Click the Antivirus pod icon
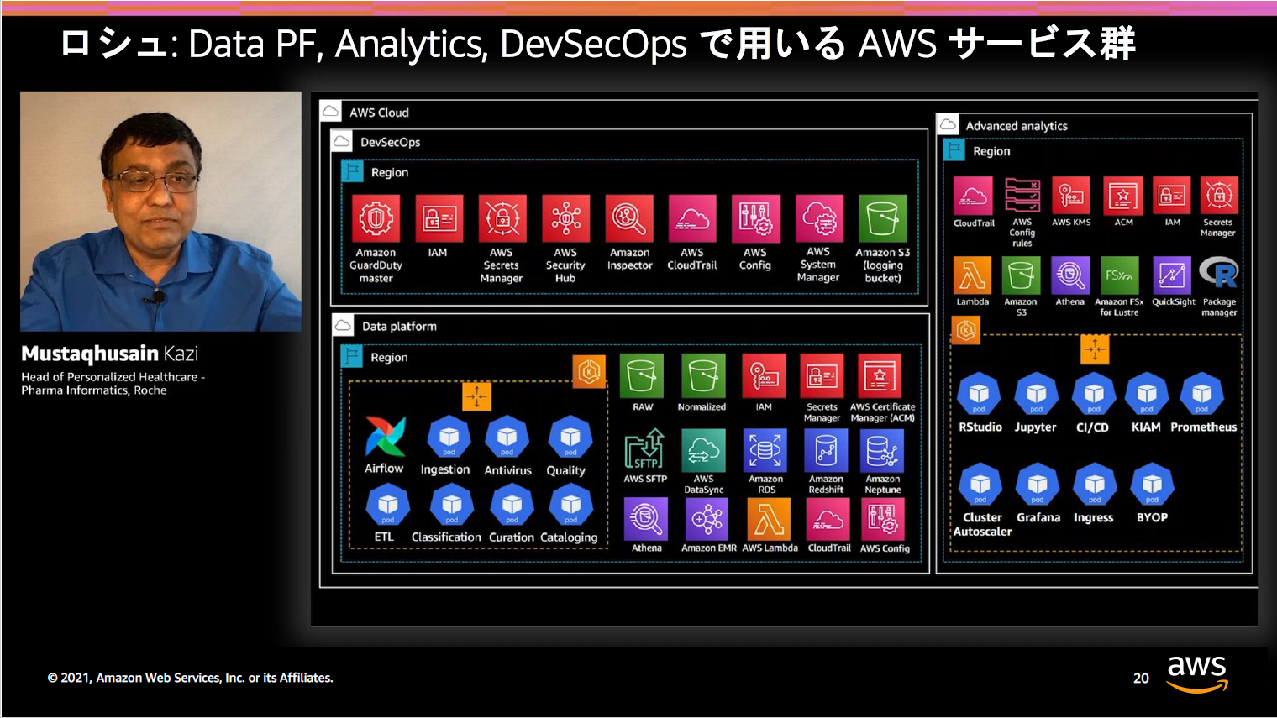1277x718 pixels. click(507, 438)
